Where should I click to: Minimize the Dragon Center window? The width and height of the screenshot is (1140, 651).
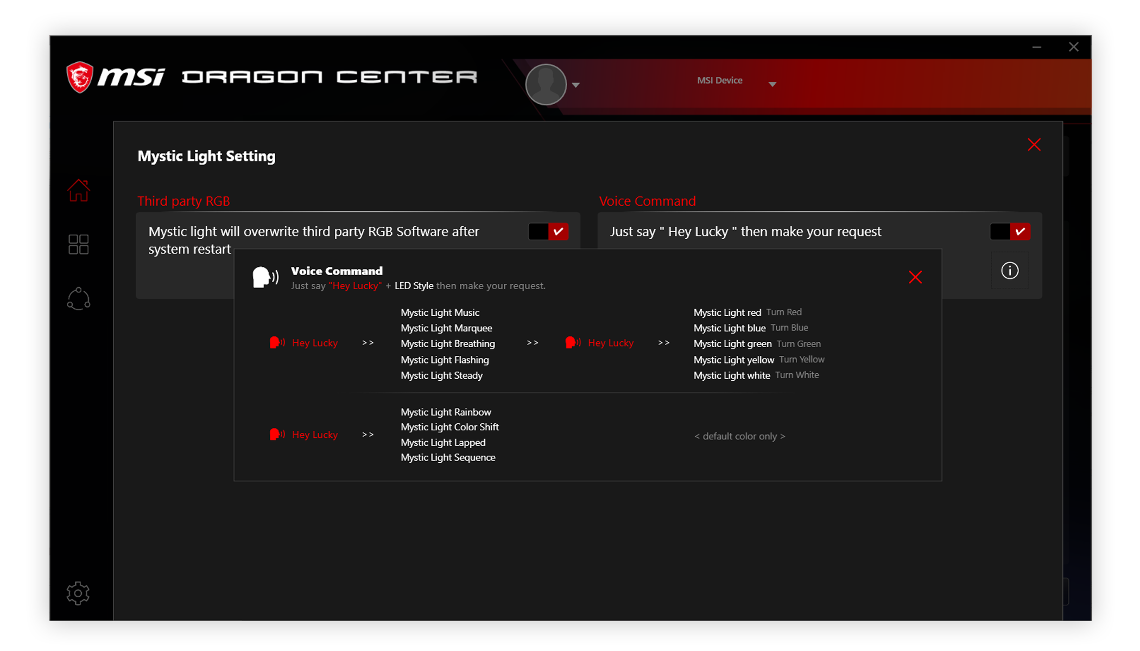point(1037,47)
